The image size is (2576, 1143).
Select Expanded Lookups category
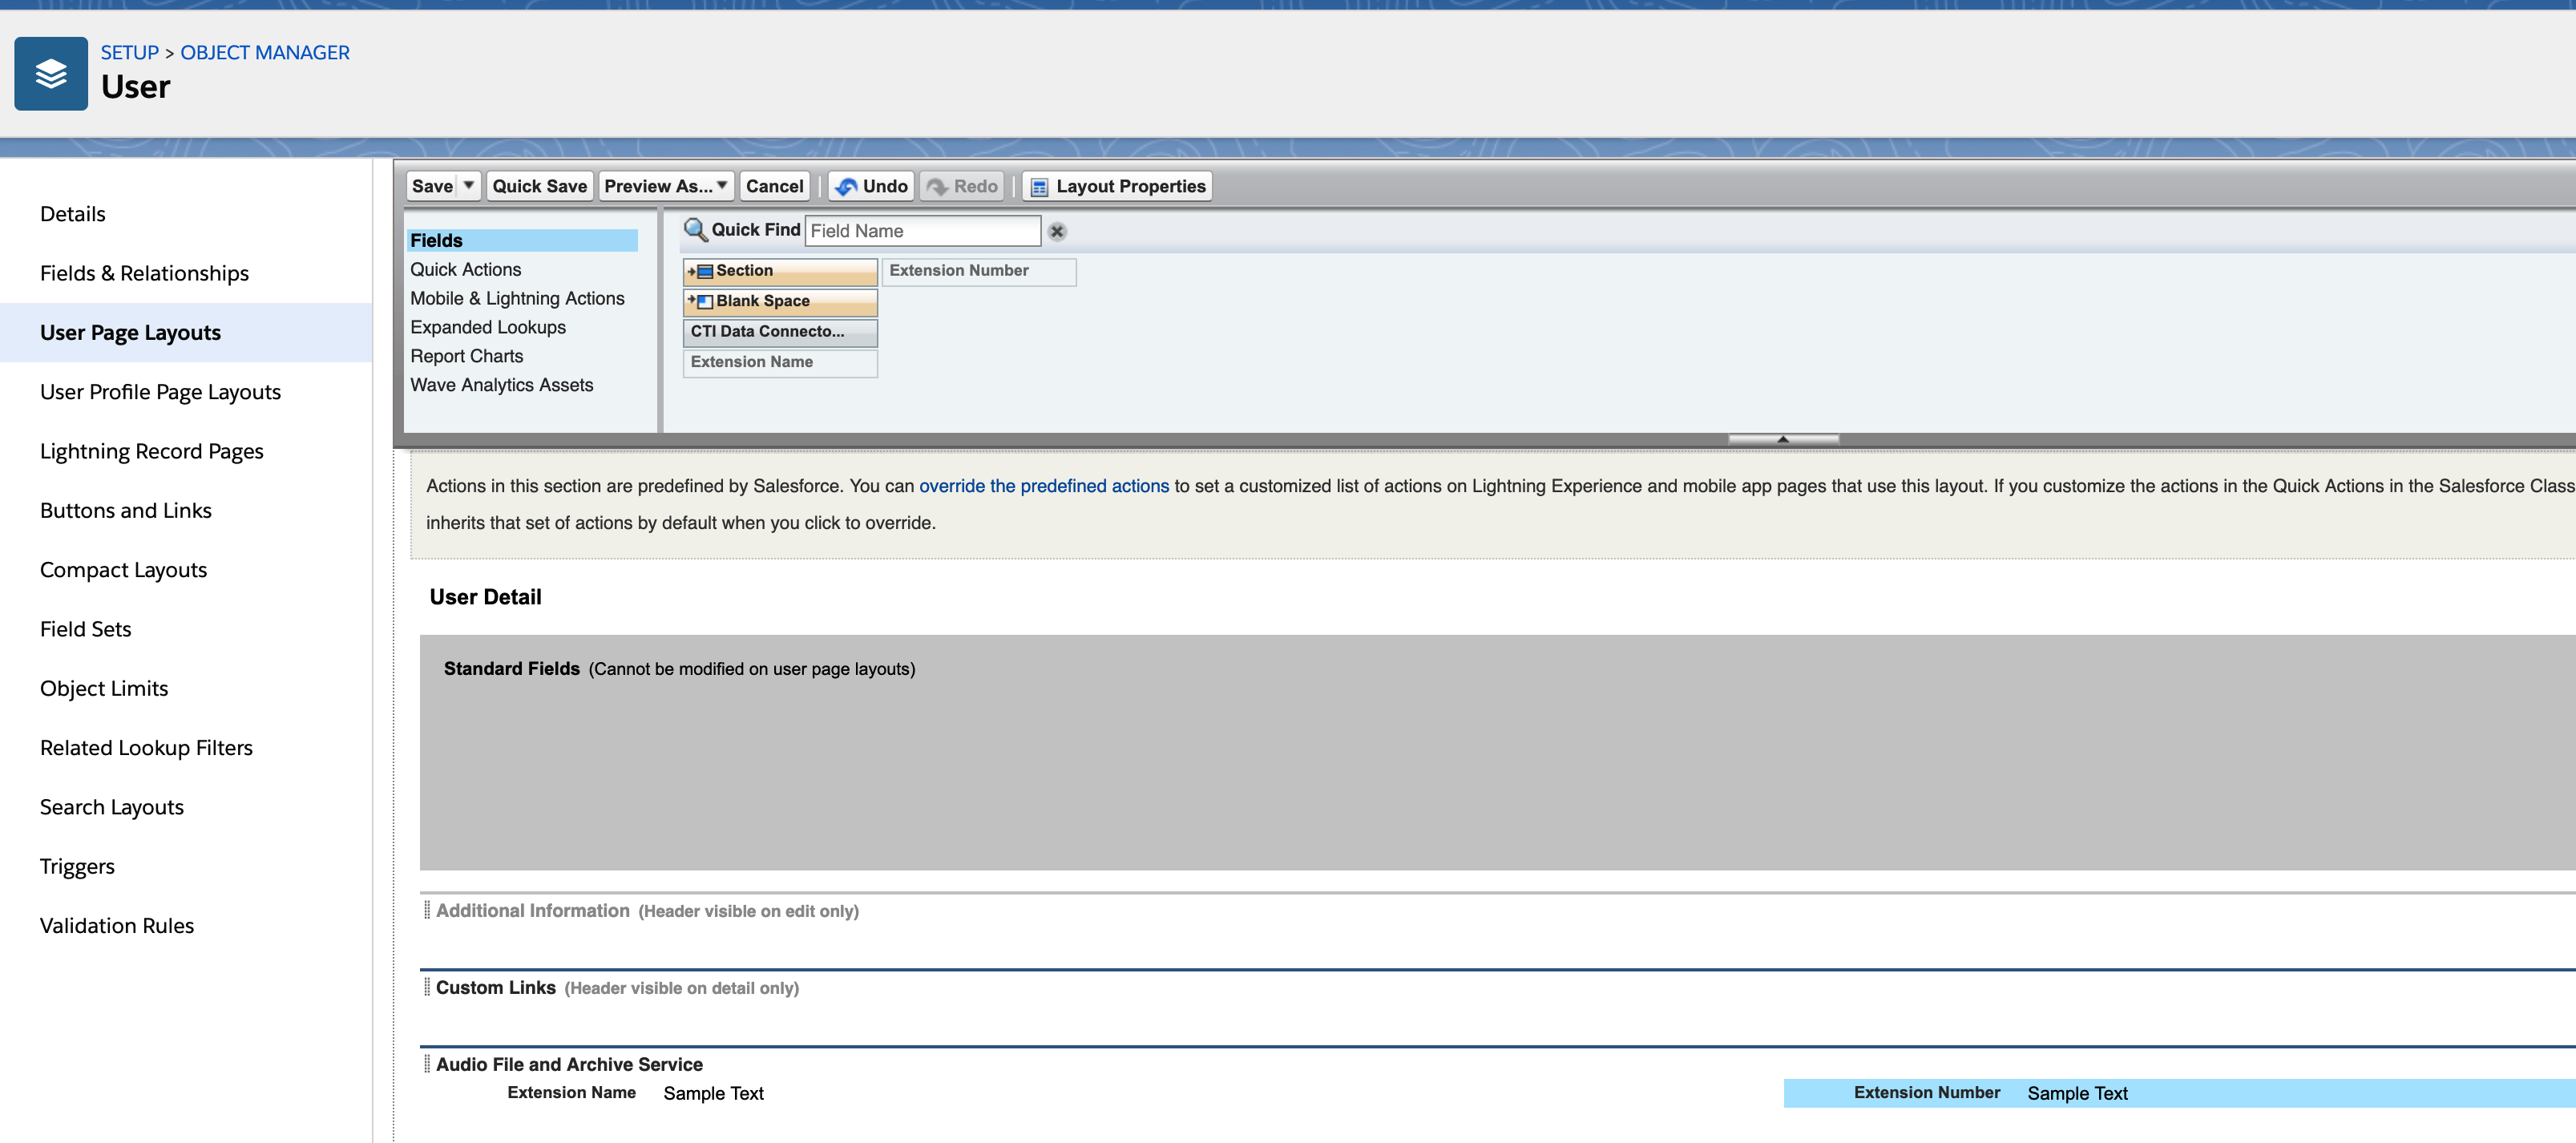coord(488,328)
